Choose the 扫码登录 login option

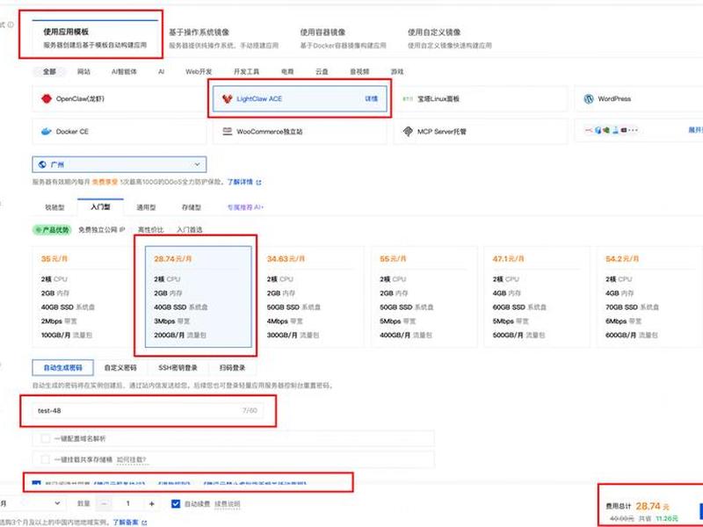pyautogui.click(x=232, y=367)
